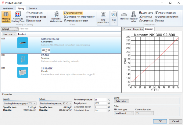Open the Properties tab in preview panel
This screenshot has height=125, width=183.
tap(138, 29)
